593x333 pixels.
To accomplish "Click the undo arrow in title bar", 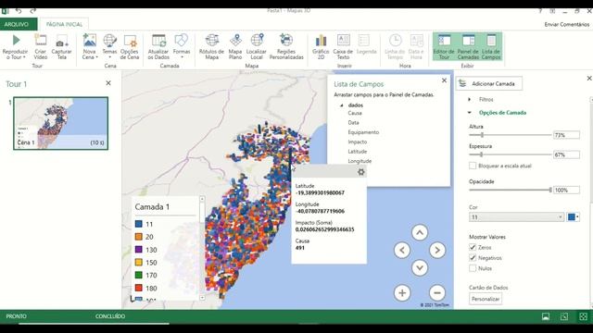I will pos(19,11).
